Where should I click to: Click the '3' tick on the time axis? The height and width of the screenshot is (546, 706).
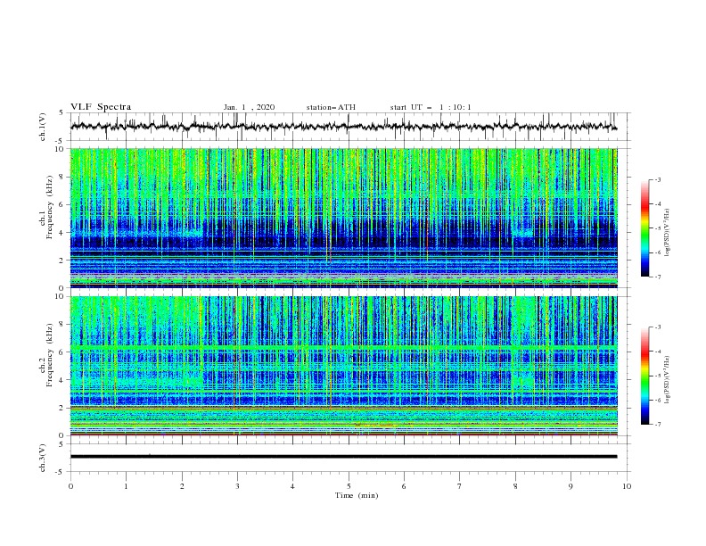(237, 486)
